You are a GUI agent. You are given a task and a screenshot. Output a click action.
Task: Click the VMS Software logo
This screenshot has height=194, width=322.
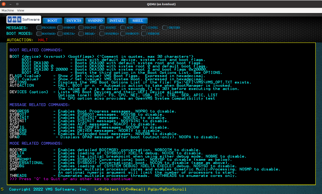click(24, 19)
